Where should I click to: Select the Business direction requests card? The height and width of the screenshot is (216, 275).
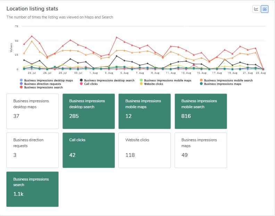coord(32,150)
